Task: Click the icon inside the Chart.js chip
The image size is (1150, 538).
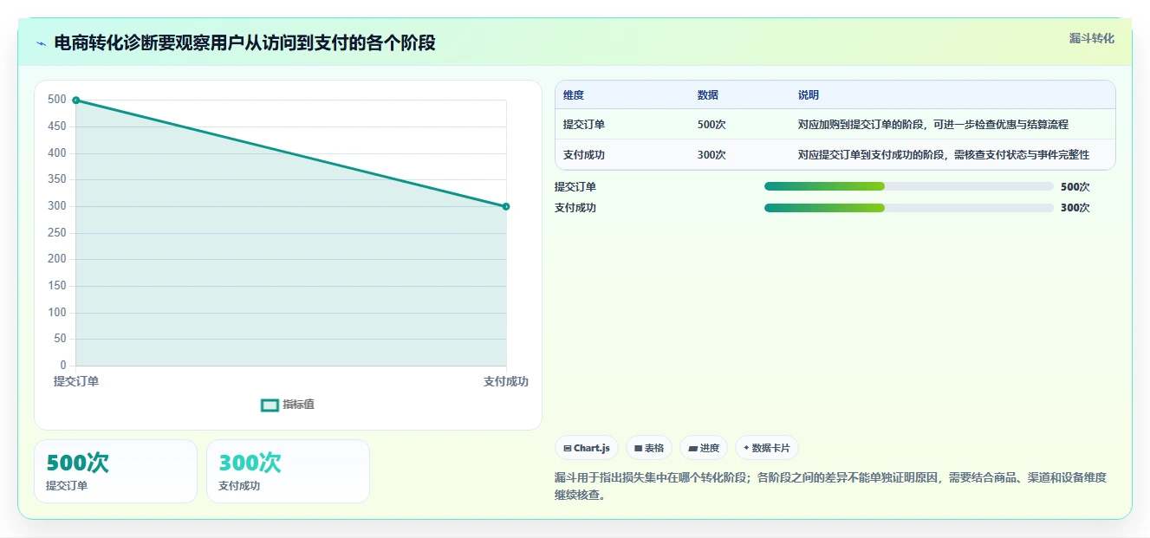Action: pyautogui.click(x=568, y=449)
